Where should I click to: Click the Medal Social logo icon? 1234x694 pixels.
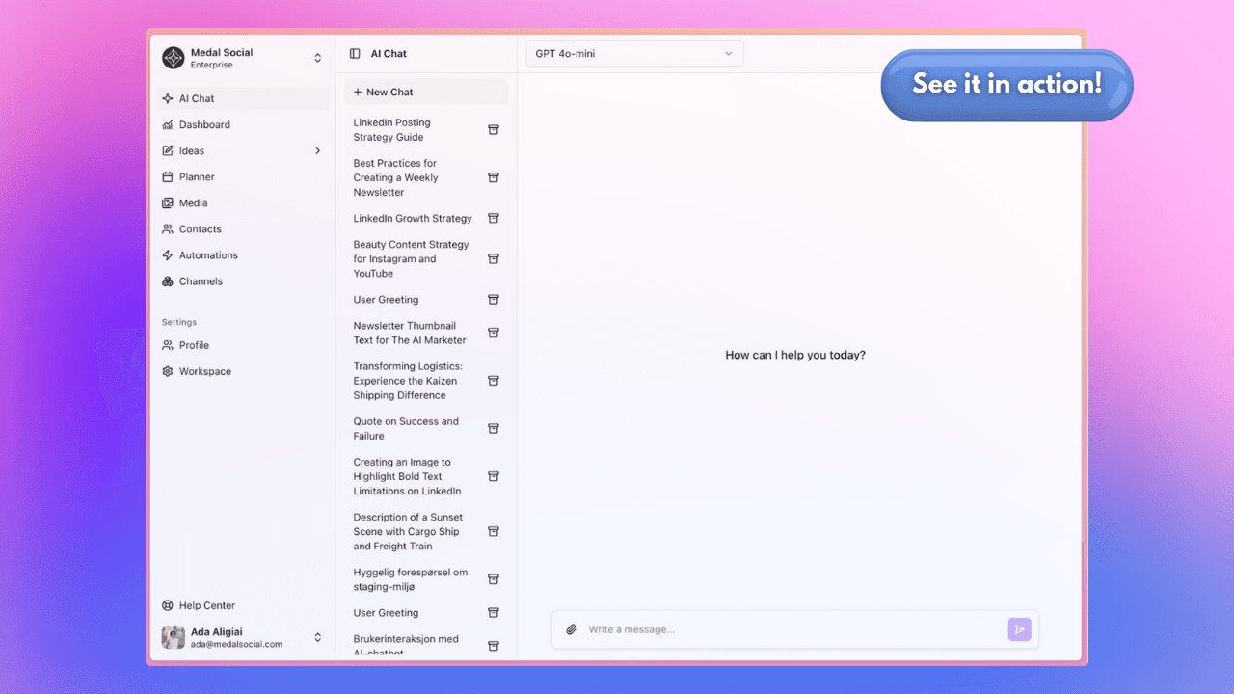click(x=173, y=59)
